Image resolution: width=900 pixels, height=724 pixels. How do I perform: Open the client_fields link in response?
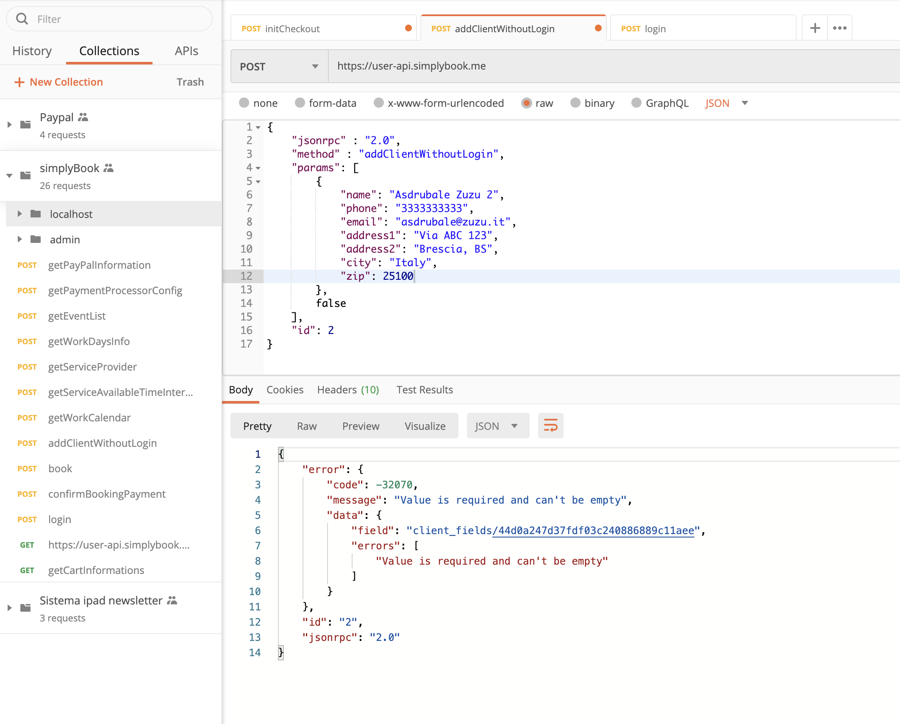coord(593,530)
